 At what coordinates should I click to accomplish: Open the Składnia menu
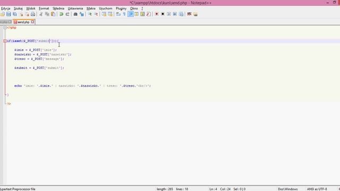click(58, 8)
